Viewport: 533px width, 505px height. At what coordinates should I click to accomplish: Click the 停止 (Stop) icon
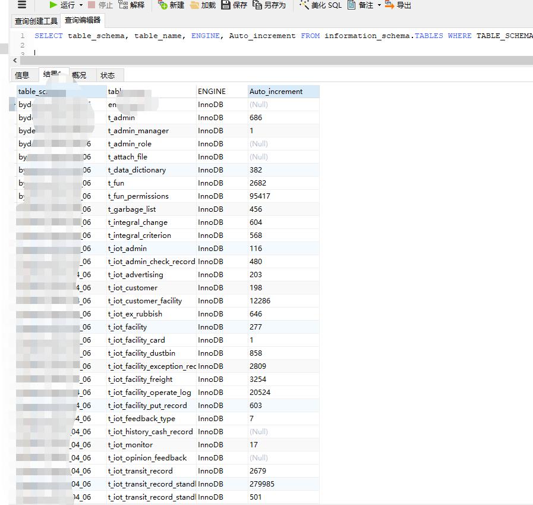pyautogui.click(x=98, y=5)
